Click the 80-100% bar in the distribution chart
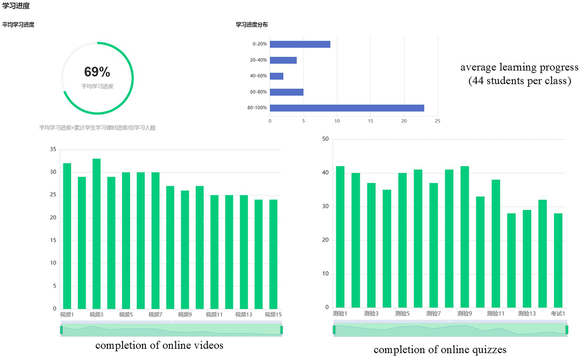Viewport: 581px width, 358px height. pos(347,108)
